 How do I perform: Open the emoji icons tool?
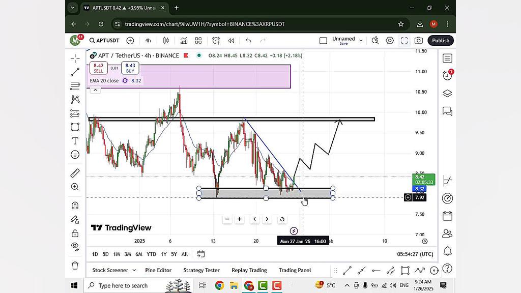[75, 155]
